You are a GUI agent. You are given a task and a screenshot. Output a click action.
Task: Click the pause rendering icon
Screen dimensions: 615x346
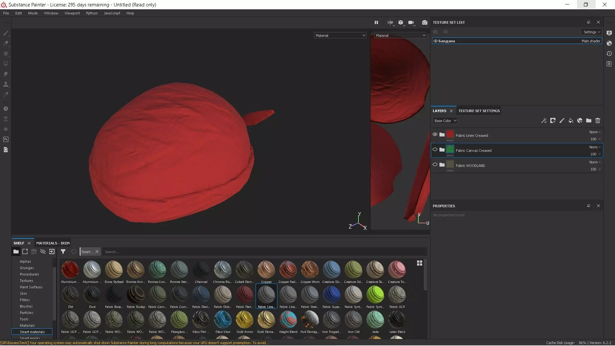[x=376, y=22]
